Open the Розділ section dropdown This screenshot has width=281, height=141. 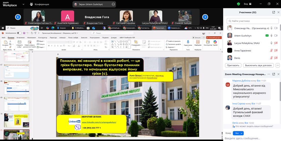pos(41,47)
